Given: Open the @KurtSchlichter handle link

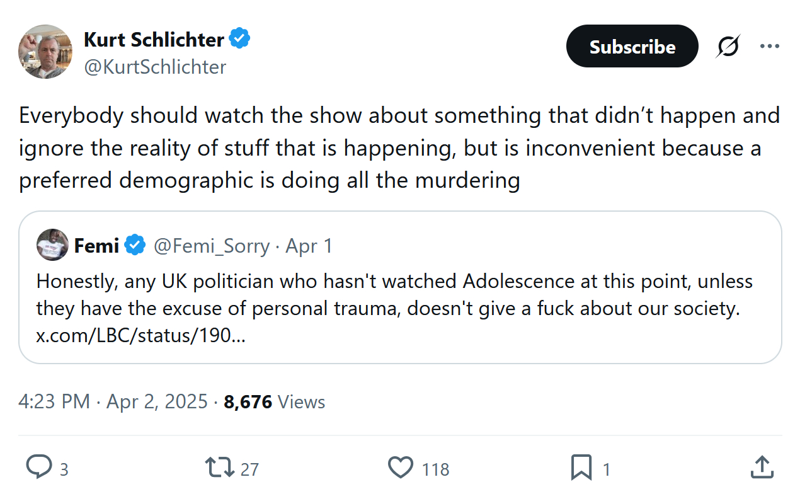Looking at the screenshot, I should 155,67.
